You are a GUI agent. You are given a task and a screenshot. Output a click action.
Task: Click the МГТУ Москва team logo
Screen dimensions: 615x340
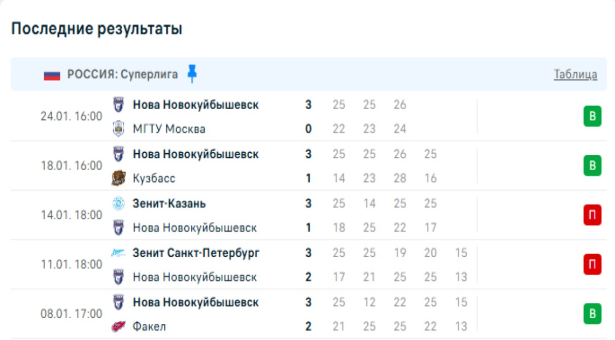point(118,129)
